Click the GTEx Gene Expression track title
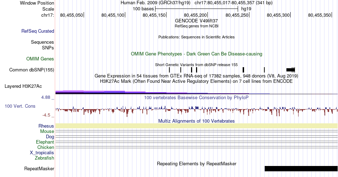Image resolution: width=338 pixels, height=177 pixels. (x=196, y=76)
